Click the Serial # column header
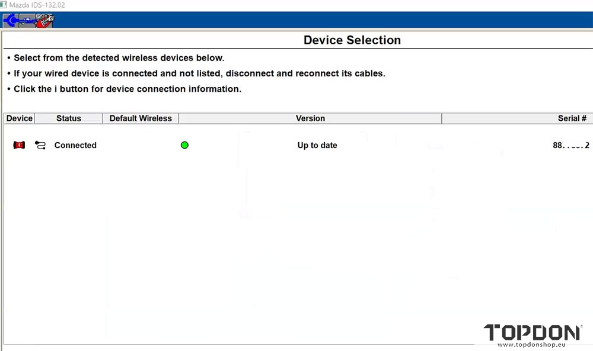 pyautogui.click(x=517, y=118)
